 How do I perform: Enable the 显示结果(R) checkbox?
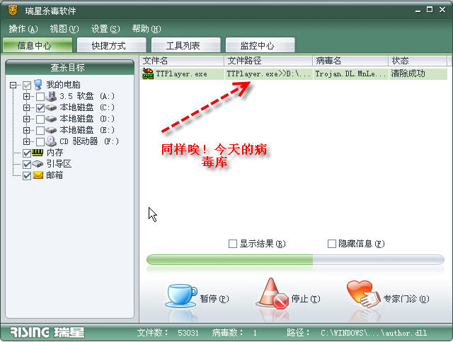[233, 244]
